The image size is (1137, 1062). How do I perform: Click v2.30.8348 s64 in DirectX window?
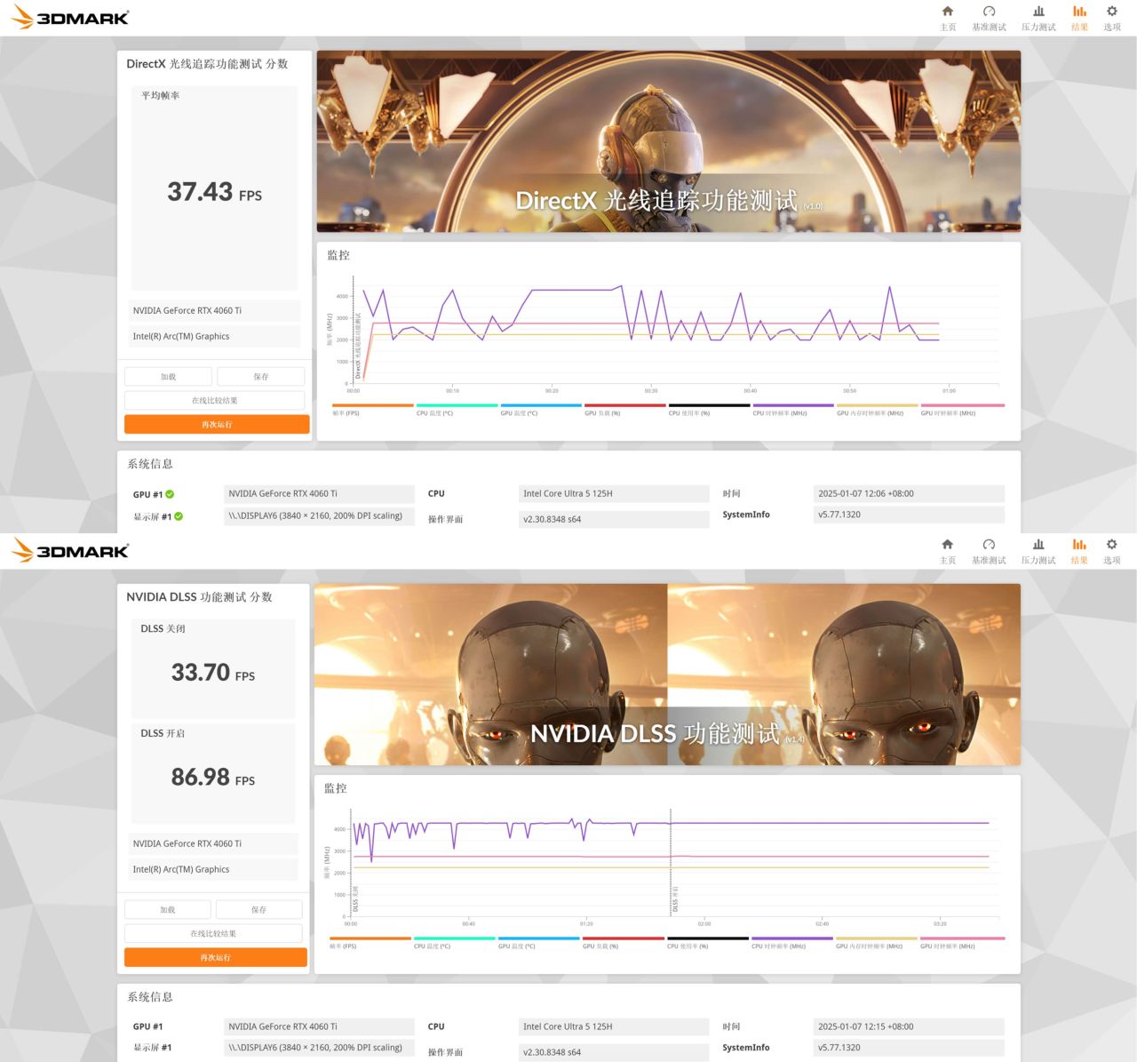tap(614, 520)
